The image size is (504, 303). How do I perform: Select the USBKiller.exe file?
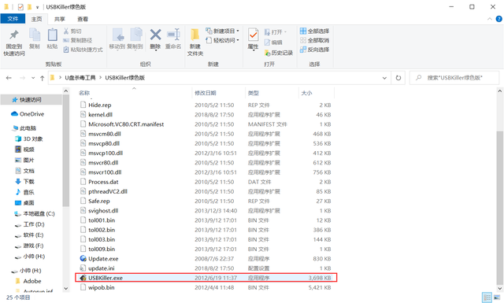(x=206, y=278)
